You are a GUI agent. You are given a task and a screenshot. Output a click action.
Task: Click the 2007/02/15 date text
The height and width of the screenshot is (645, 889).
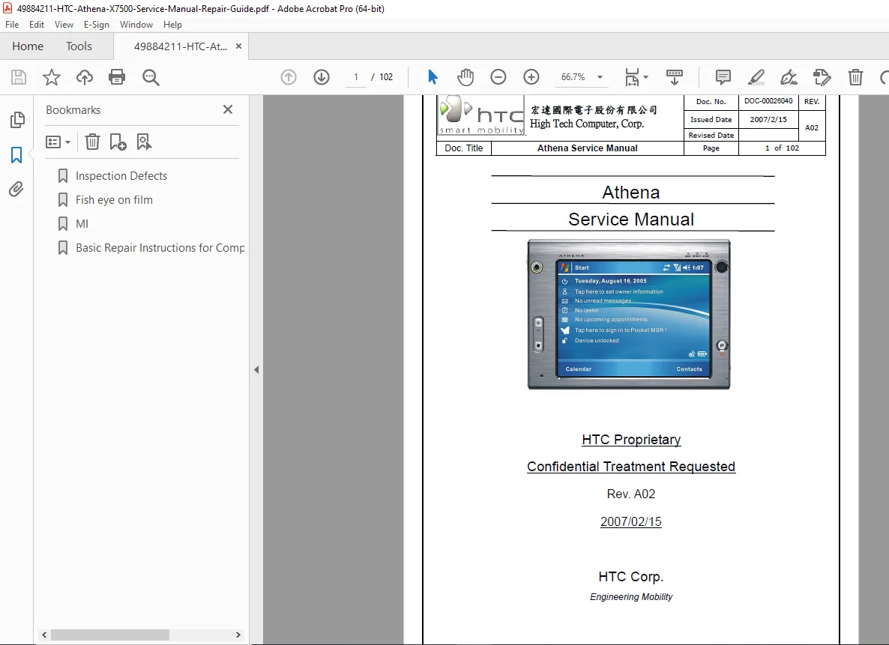point(631,521)
